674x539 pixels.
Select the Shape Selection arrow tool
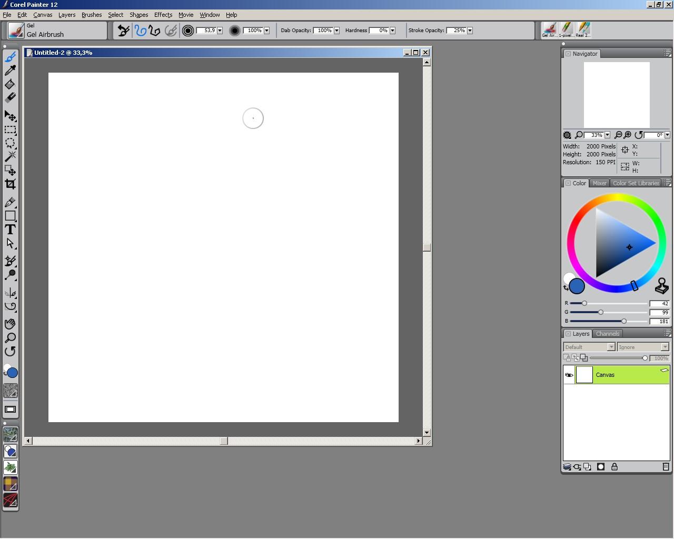coord(10,243)
